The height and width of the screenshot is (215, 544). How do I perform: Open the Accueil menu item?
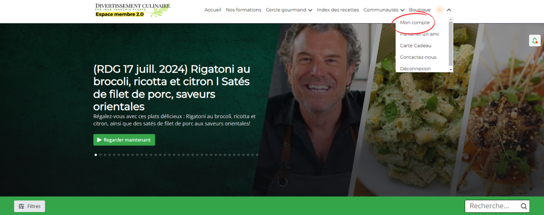[x=213, y=10]
